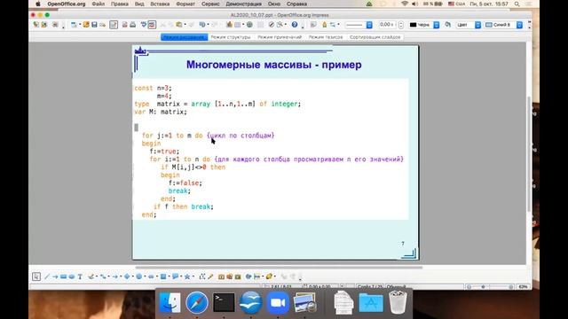Open Safari from the Dock
The width and height of the screenshot is (568, 319).
(x=197, y=302)
